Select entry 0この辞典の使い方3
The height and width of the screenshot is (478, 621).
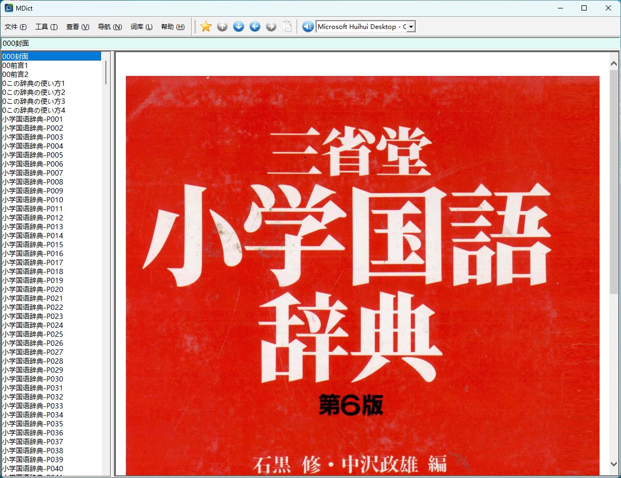[52, 101]
